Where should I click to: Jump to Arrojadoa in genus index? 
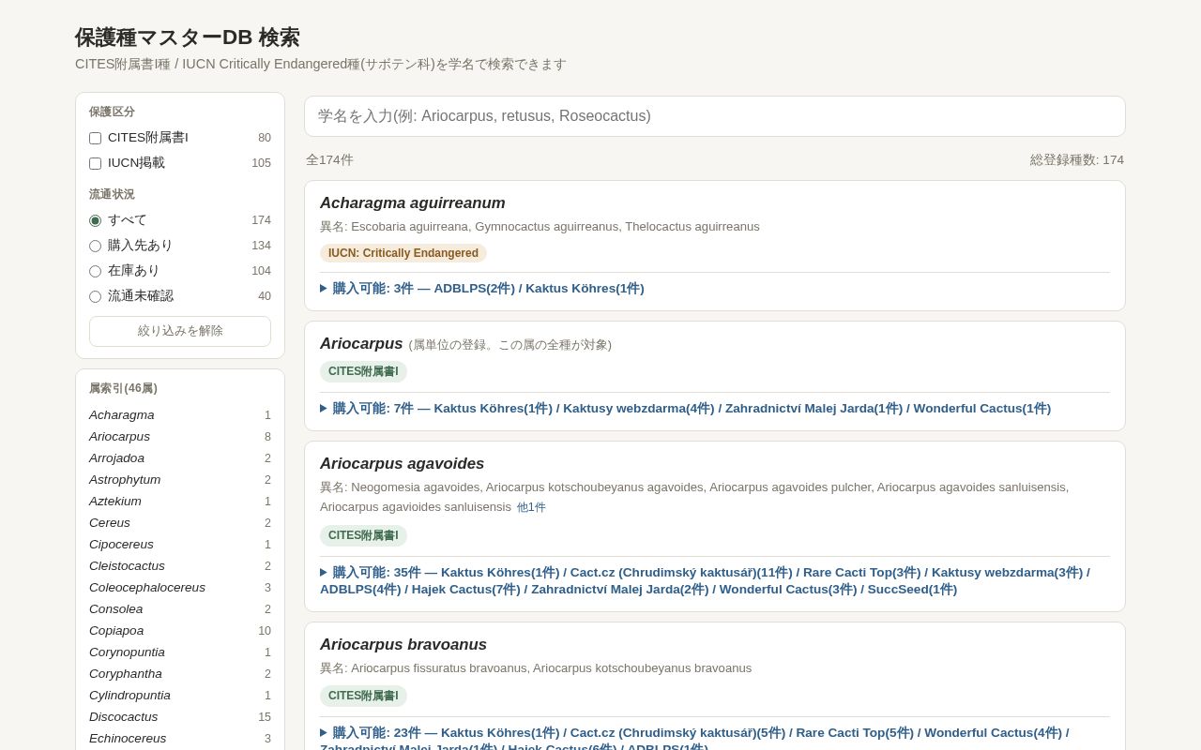coord(180,458)
